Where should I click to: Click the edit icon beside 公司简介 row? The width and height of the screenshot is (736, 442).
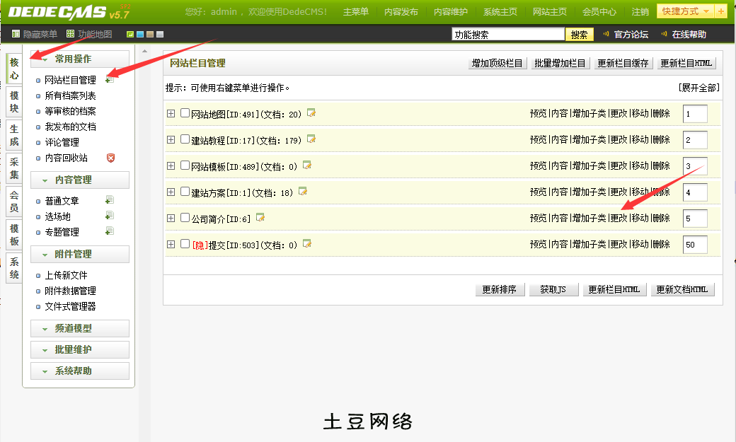[260, 218]
